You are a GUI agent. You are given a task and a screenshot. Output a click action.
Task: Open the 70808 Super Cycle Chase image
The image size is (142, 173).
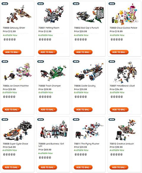pos(17,130)
